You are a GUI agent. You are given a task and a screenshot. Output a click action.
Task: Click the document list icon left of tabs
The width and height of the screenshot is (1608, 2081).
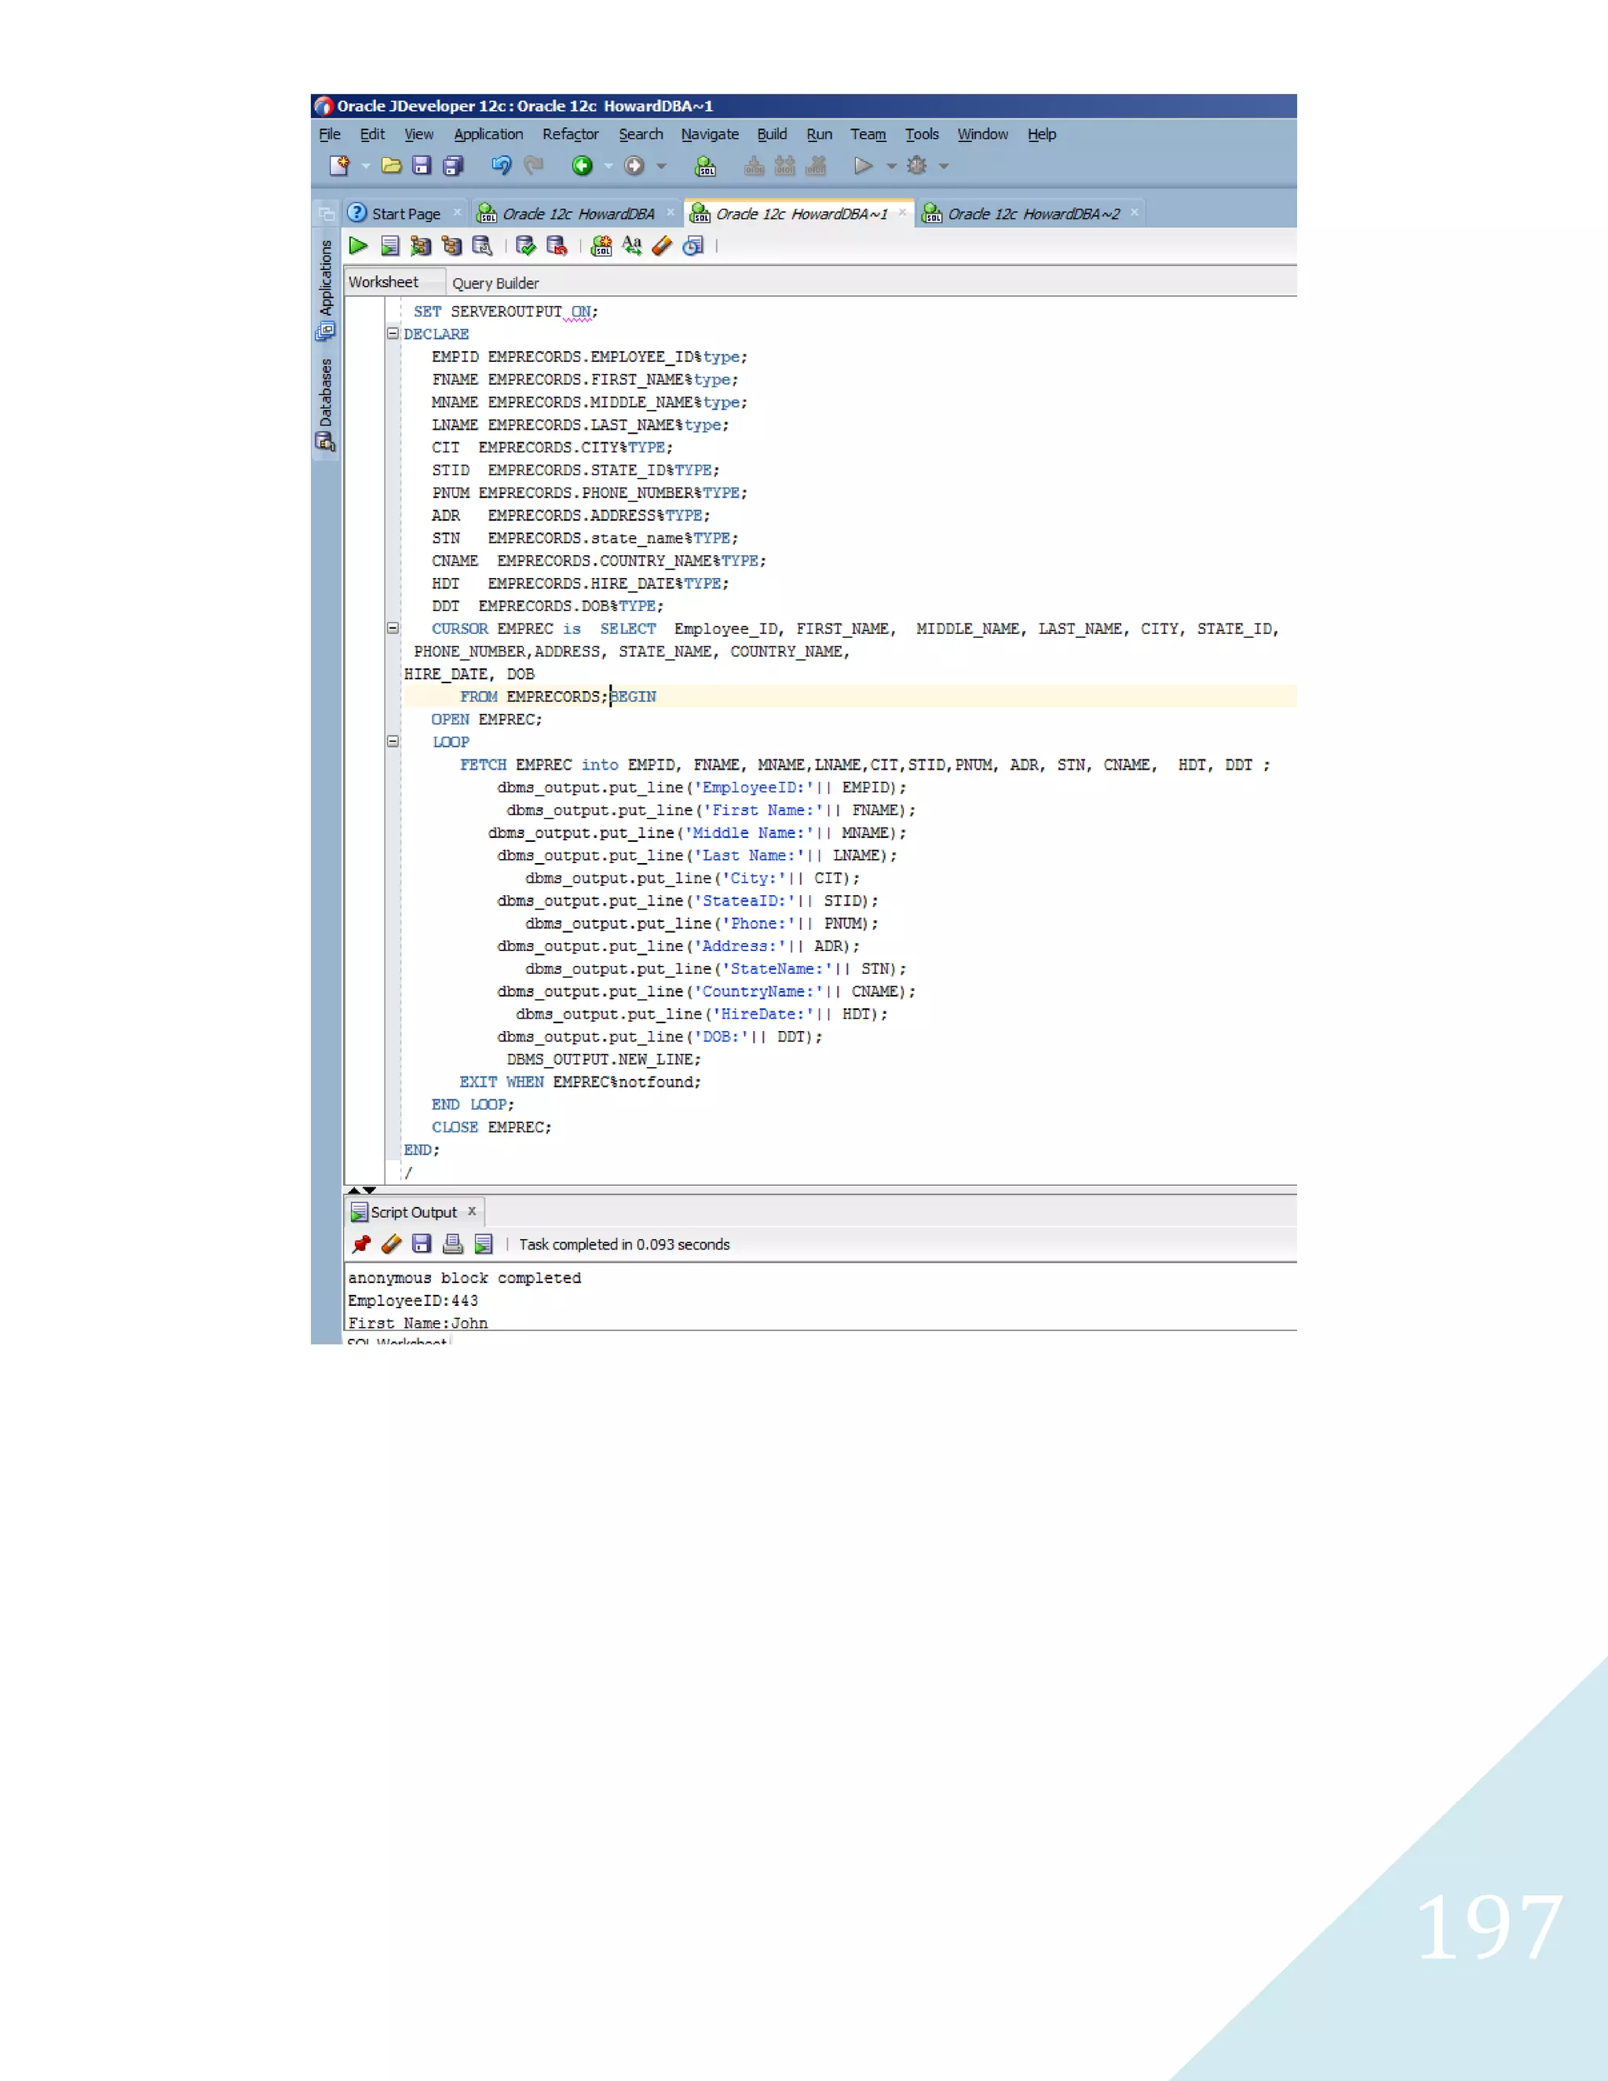pyautogui.click(x=326, y=214)
